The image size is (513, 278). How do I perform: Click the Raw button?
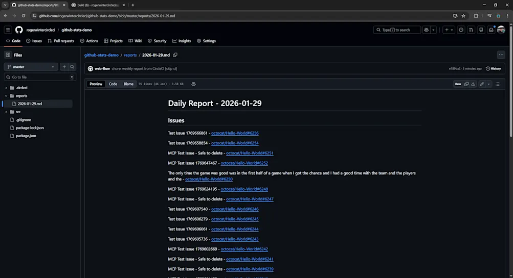click(x=458, y=84)
